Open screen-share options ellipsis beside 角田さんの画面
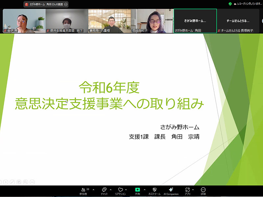Image resolution: width=263 pixels, height=197 pixels. click(x=66, y=4)
